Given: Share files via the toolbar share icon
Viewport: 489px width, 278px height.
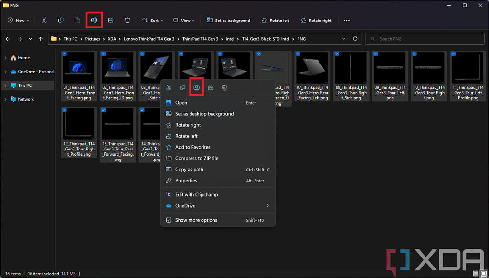Looking at the screenshot, I should [x=110, y=20].
